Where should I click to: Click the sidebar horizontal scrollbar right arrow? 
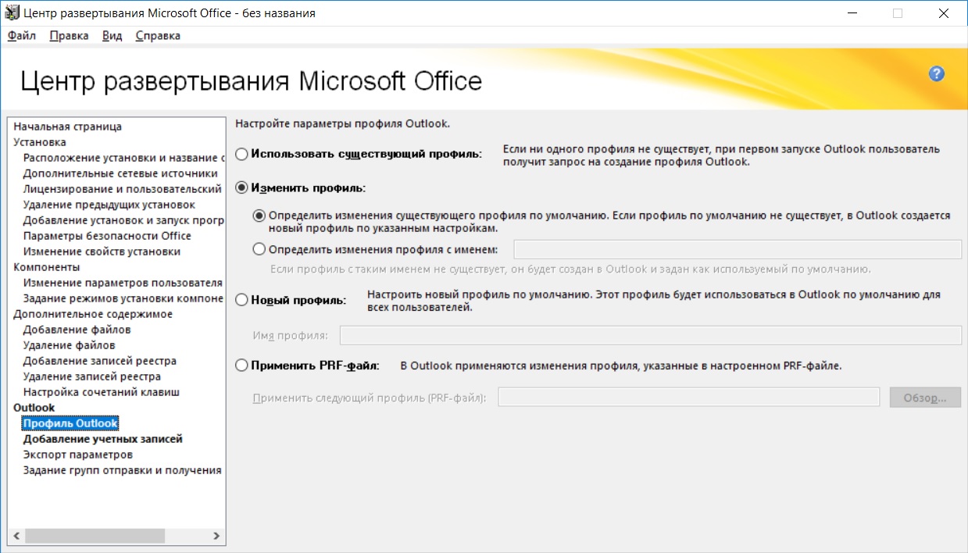coord(217,536)
